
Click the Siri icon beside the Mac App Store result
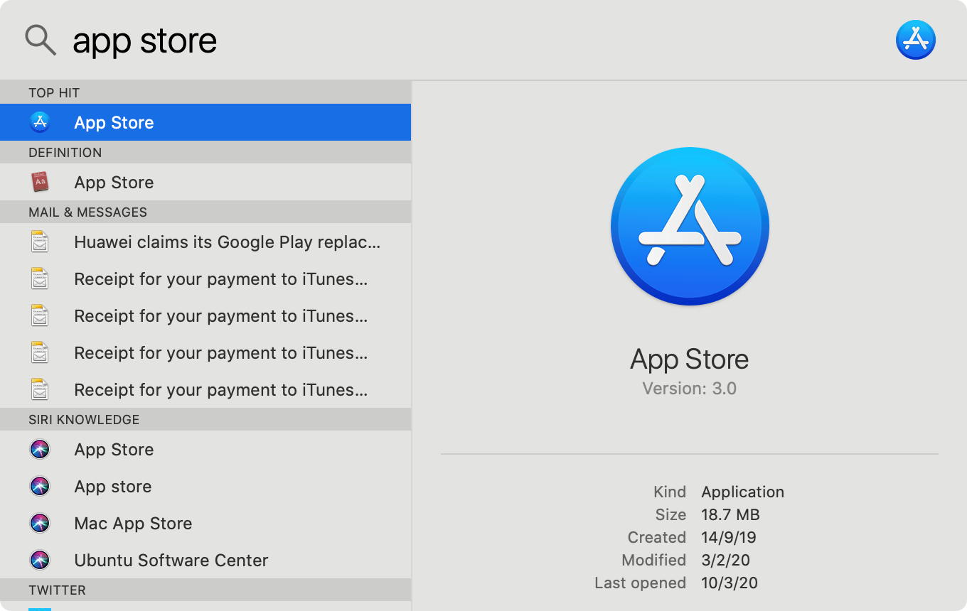coord(40,523)
